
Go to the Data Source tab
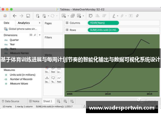[x=11, y=101]
